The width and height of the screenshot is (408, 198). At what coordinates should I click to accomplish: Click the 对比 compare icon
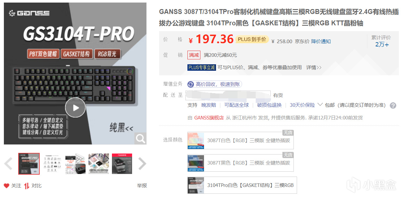(x=27, y=186)
